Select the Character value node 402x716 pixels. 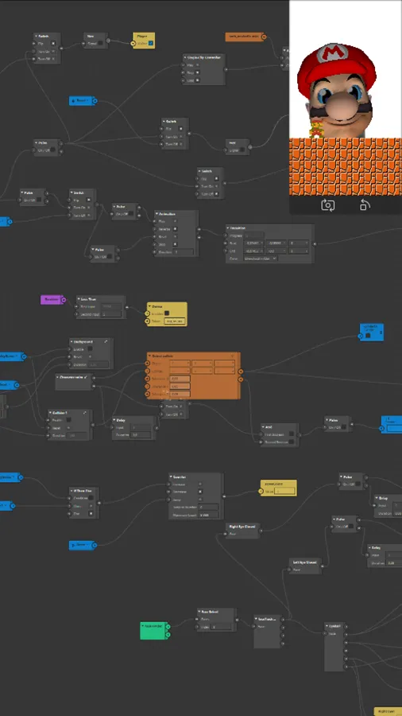pyautogui.click(x=75, y=382)
